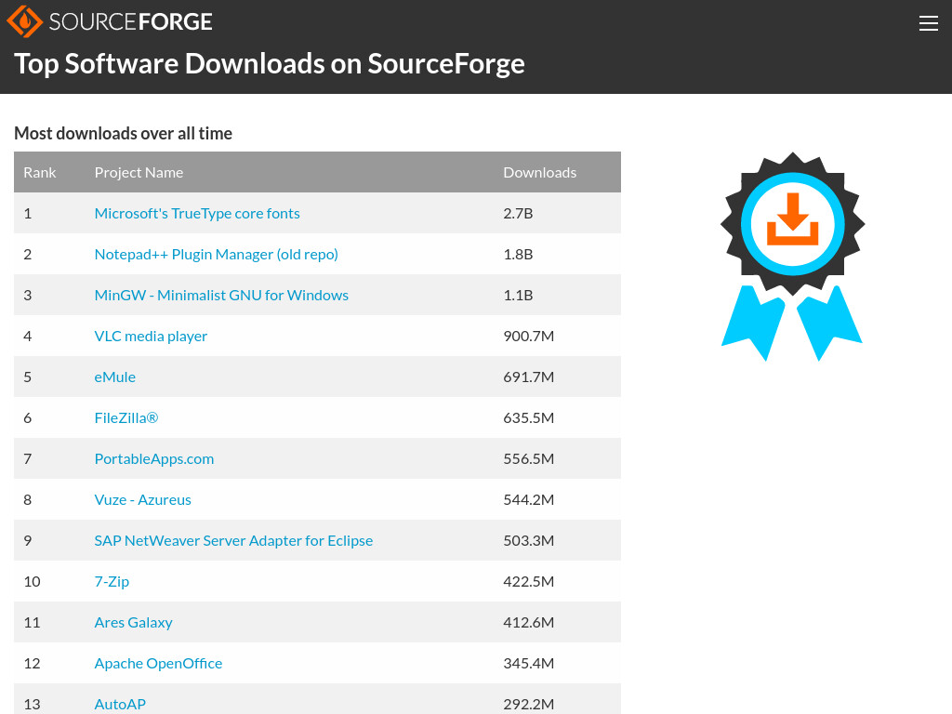Screen dimensions: 952x714
Task: Select the 900.7M downloads value
Action: tap(529, 336)
